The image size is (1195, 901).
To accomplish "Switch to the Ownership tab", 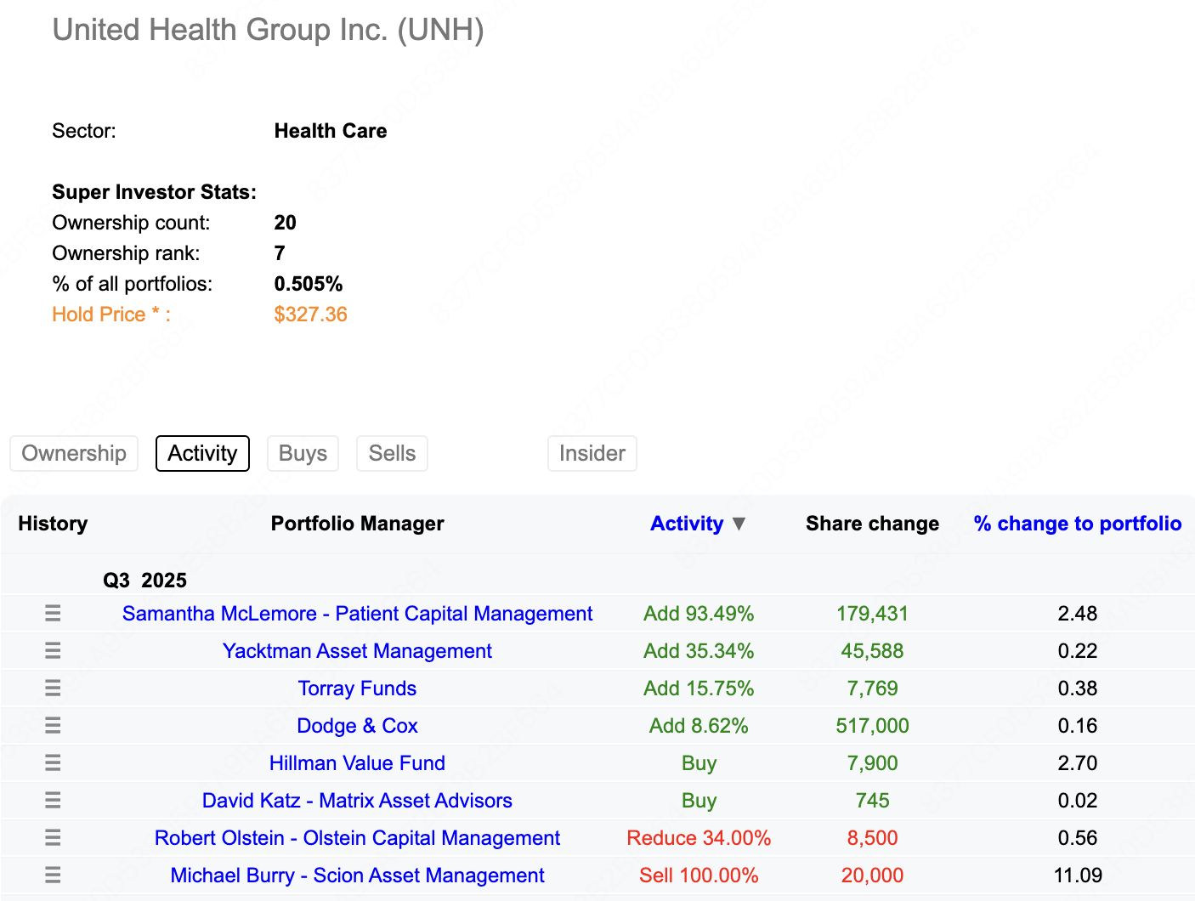I will tap(74, 453).
